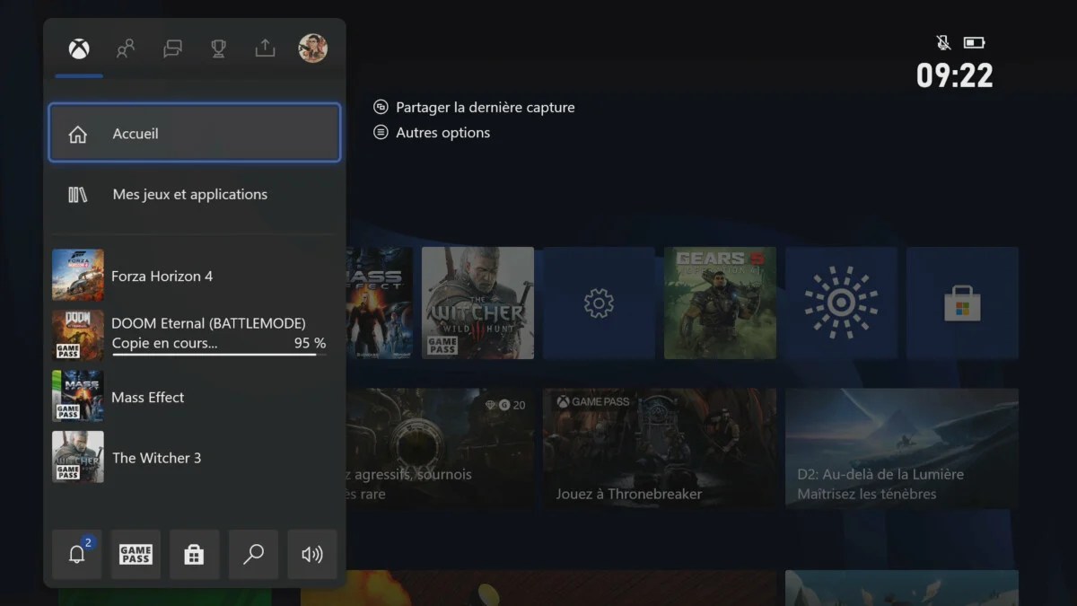Click the menu icon beside Autres options
Image resolution: width=1077 pixels, height=606 pixels.
coord(381,132)
